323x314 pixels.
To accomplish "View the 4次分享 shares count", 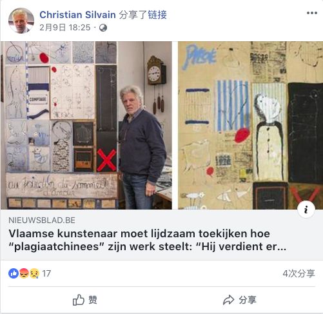I will point(299,273).
